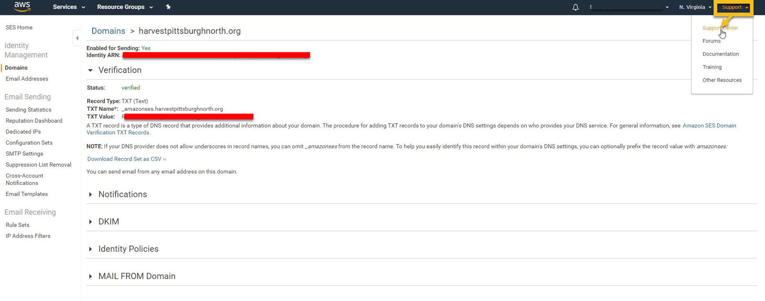Open IP Address Filters page
Image resolution: width=765 pixels, height=301 pixels.
click(x=28, y=236)
